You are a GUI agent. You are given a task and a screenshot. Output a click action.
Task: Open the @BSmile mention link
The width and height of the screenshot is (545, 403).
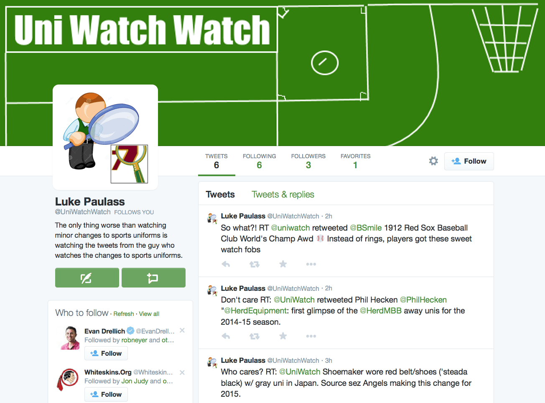366,228
